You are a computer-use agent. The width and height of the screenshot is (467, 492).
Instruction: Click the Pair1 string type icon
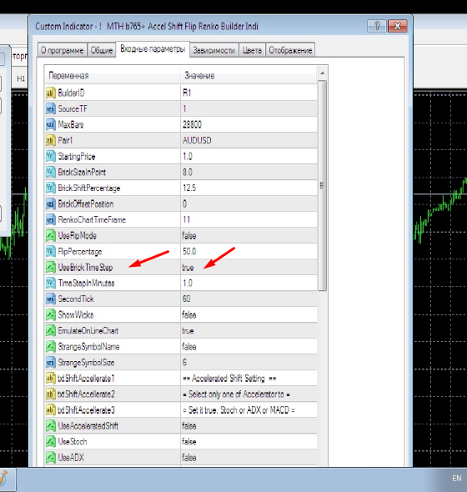[51, 140]
